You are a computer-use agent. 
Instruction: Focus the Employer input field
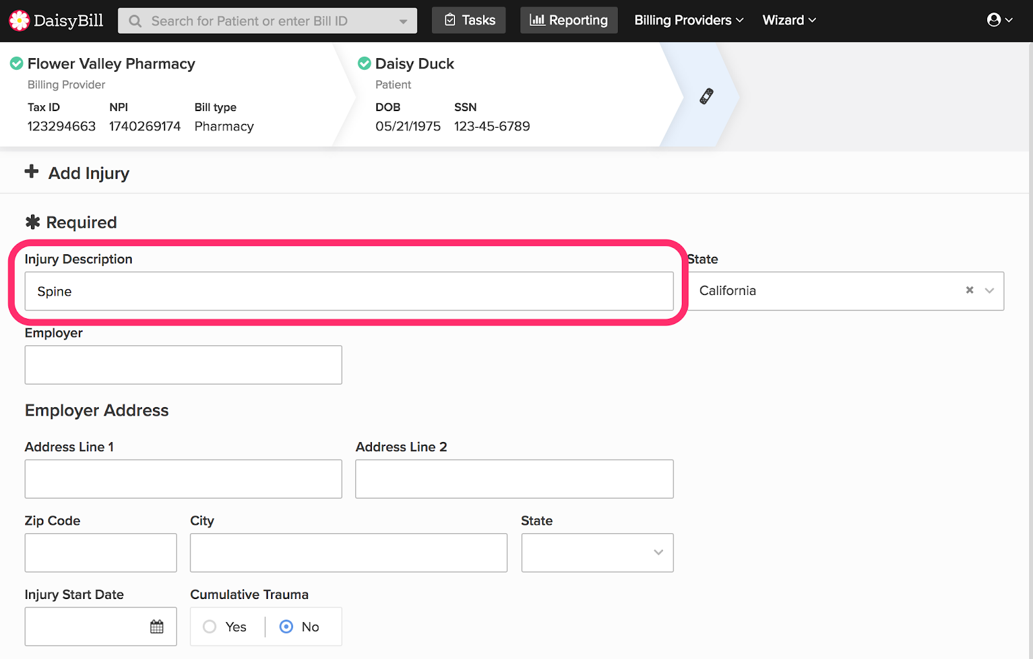click(183, 365)
